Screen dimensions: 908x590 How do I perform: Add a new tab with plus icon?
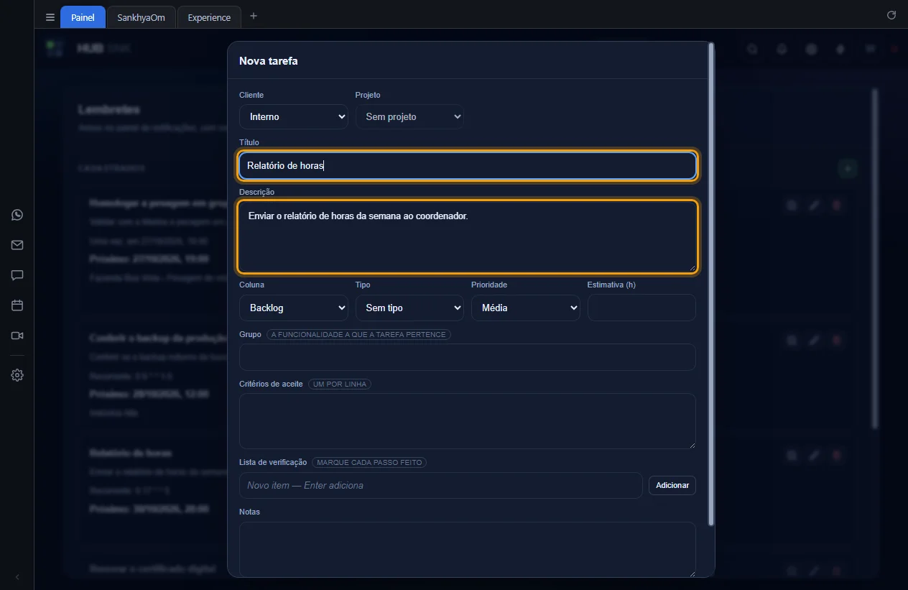253,16
